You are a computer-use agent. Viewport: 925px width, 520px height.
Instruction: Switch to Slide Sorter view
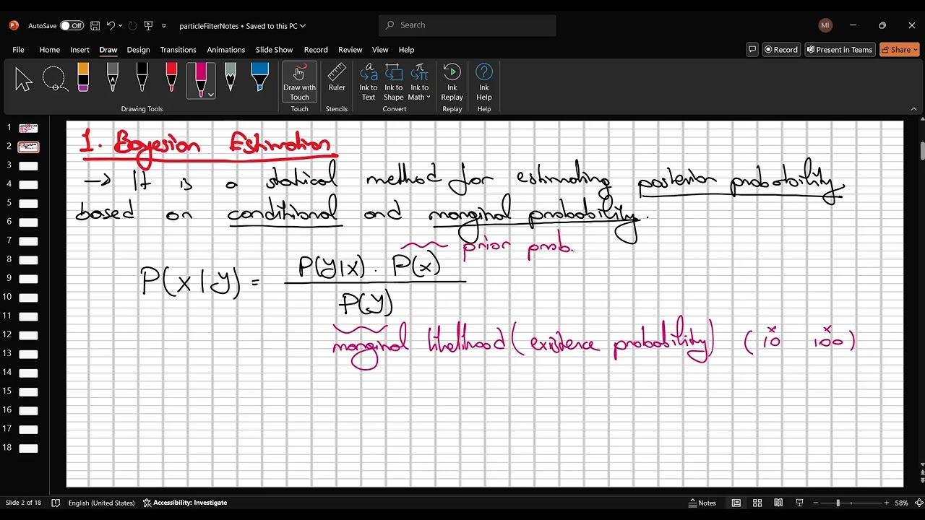757,503
